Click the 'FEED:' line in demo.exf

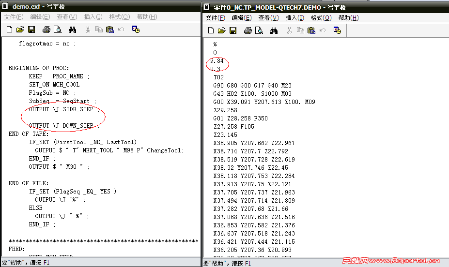(x=16, y=249)
